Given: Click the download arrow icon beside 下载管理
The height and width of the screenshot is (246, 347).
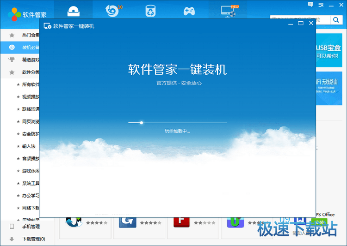Looking at the screenshot, I should [12, 239].
